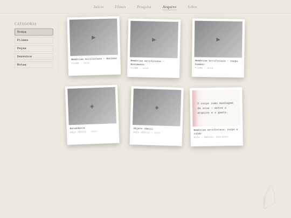Click the Estandarte card title
The image size is (291, 218).
78,128
